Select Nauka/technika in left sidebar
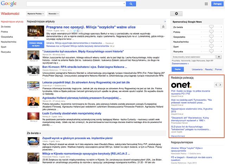The height and width of the screenshot is (165, 225). [x=8, y=42]
